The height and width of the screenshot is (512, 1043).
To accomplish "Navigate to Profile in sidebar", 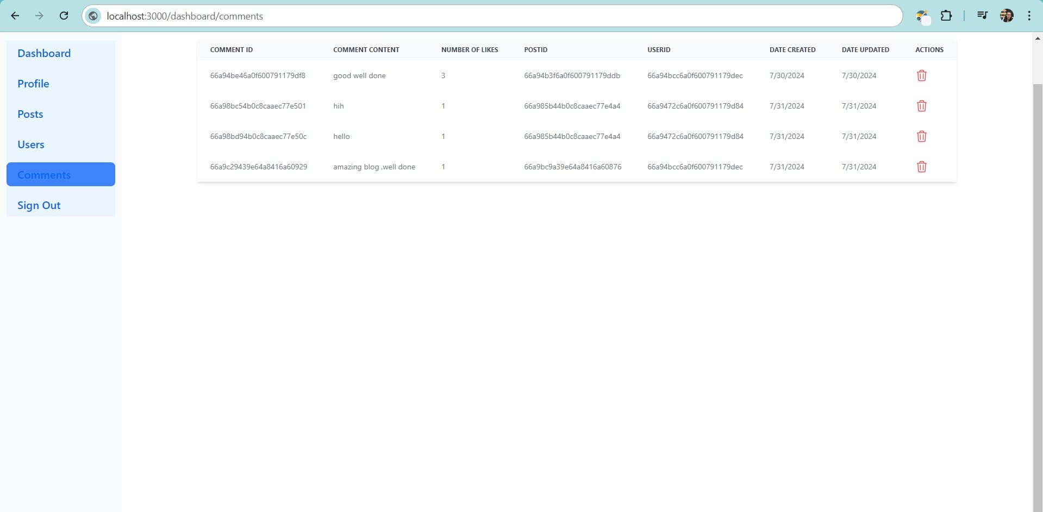I will click(x=33, y=84).
